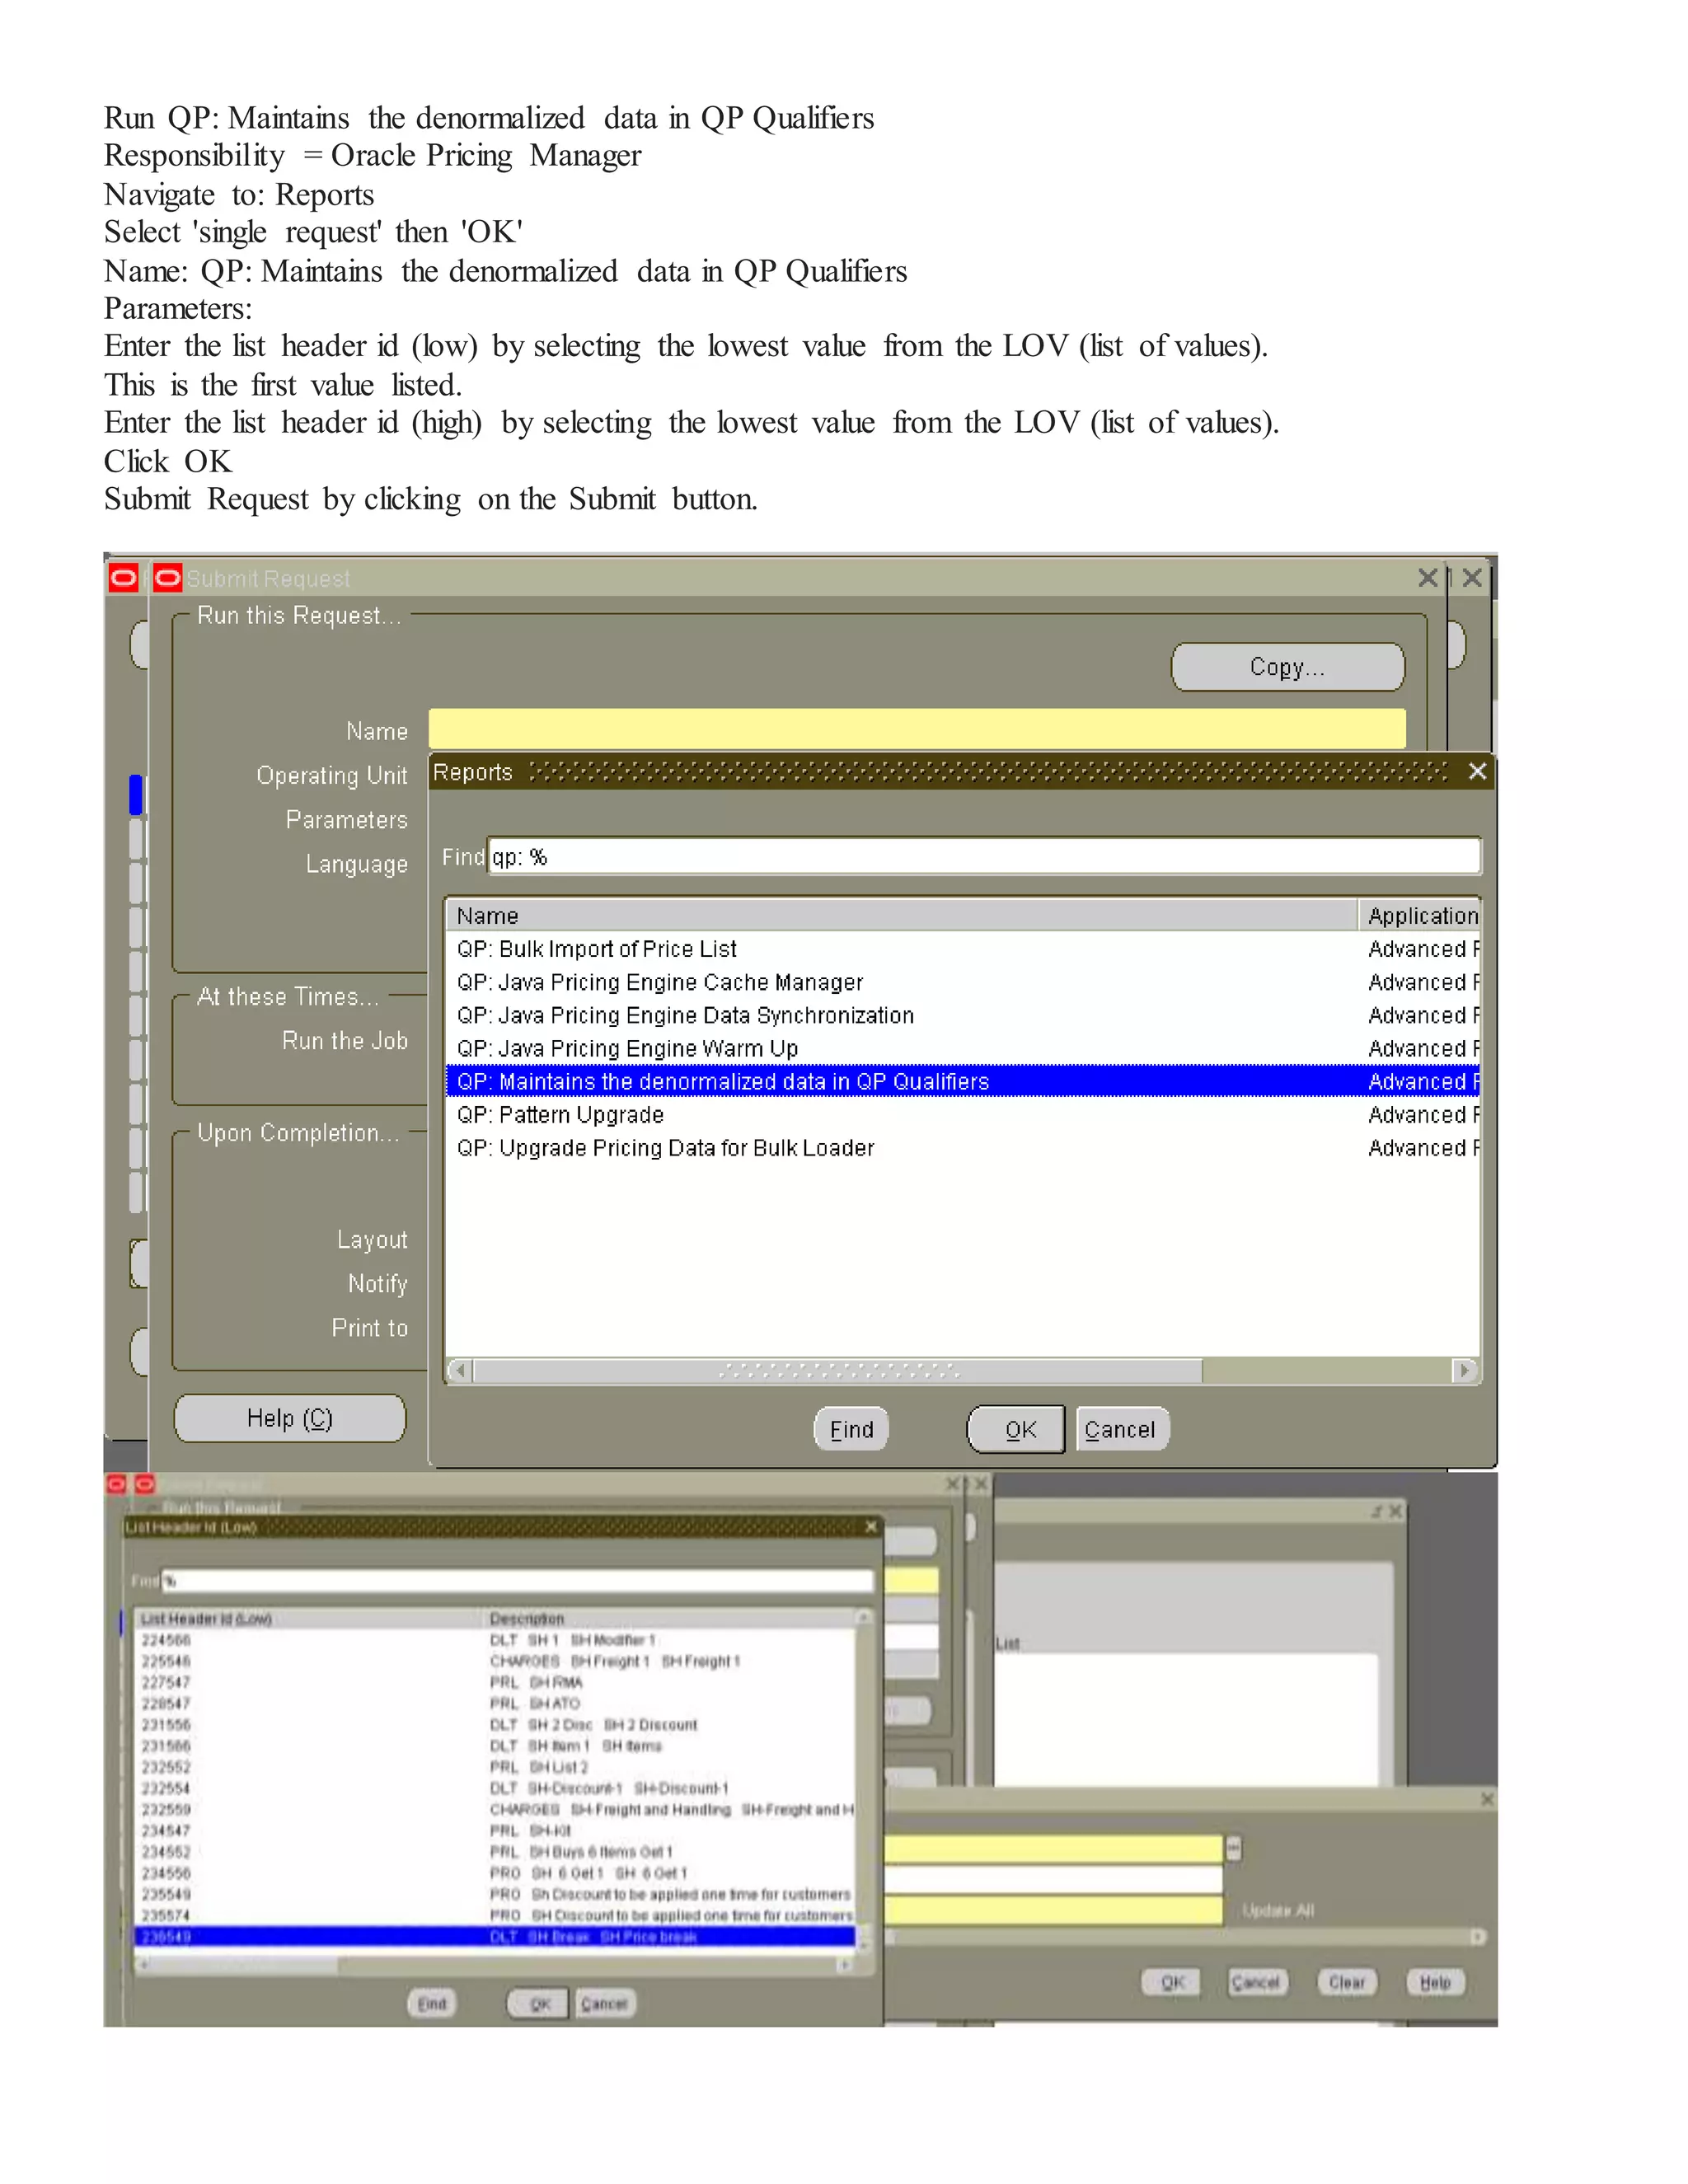Select QP: Java Pricing Engine Data Synchronization
Screen dimensions: 1688x2184
962,1015
